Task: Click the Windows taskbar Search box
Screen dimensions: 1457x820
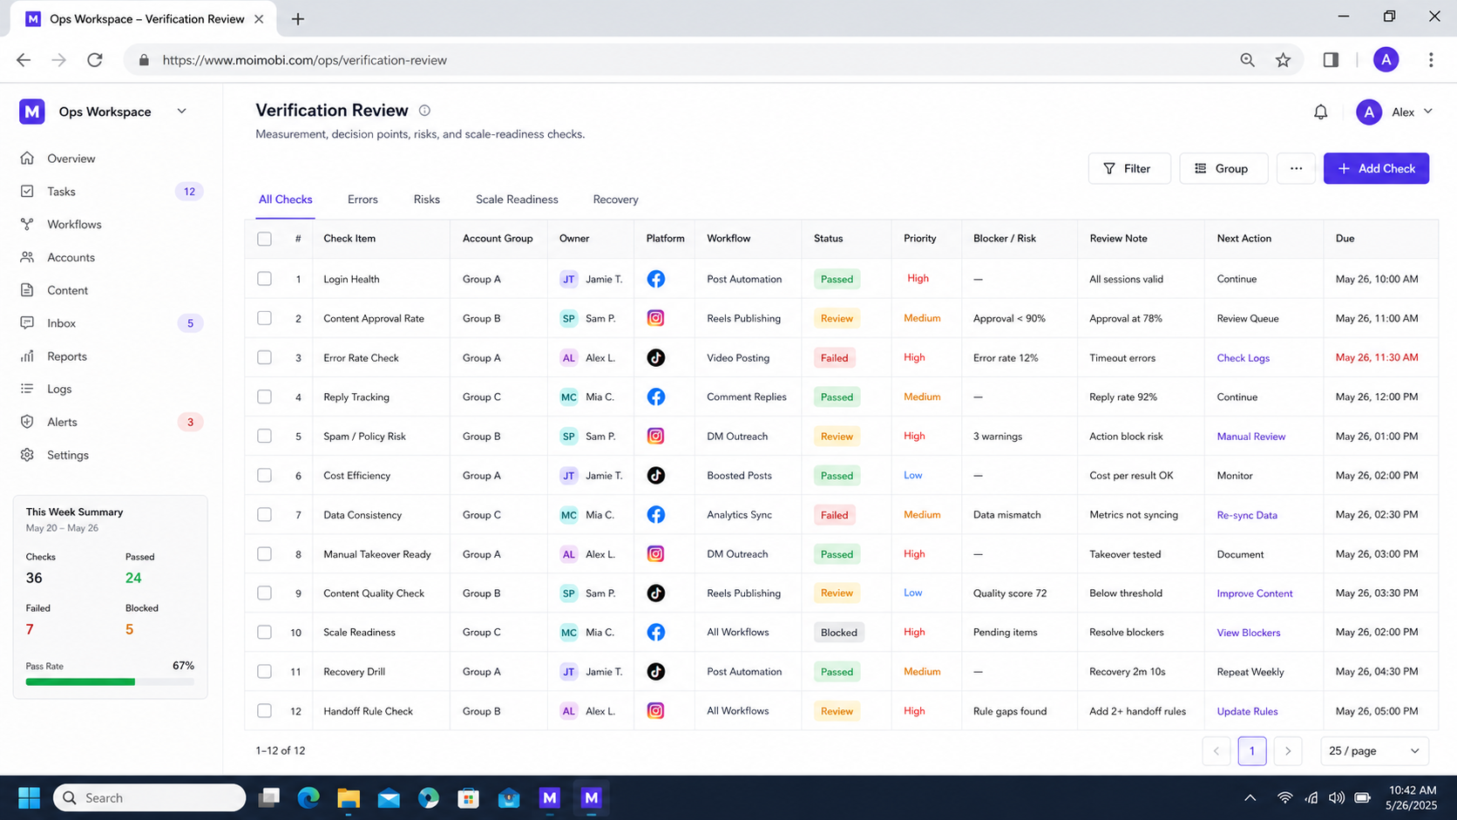Action: pyautogui.click(x=149, y=797)
